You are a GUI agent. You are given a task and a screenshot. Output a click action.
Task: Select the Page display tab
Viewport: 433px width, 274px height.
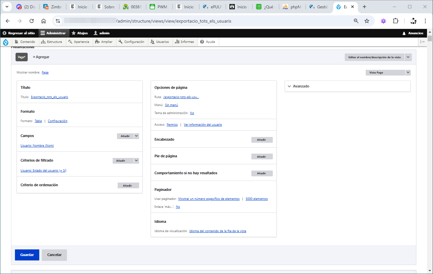click(22, 57)
